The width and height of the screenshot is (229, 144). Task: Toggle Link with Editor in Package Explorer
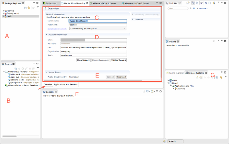(29, 8)
